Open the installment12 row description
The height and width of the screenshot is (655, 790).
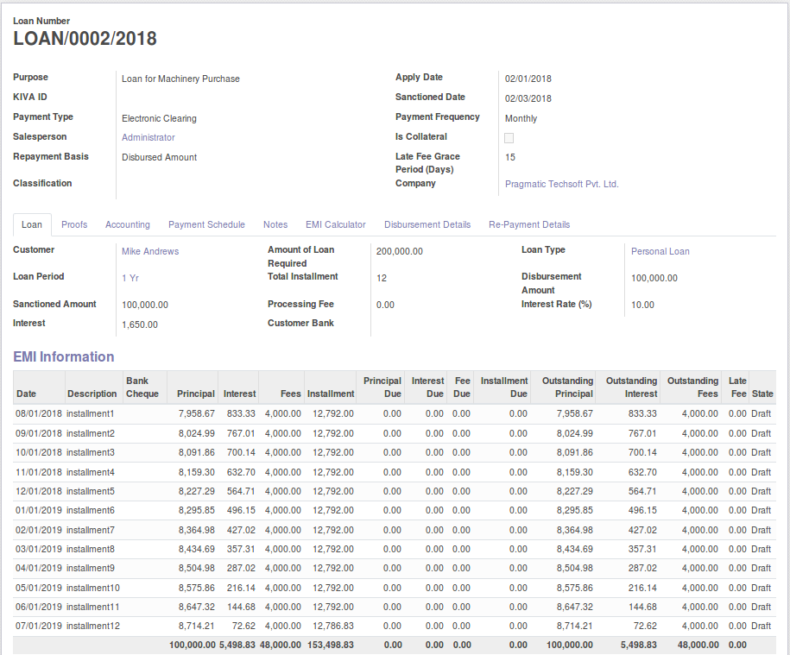(92, 627)
